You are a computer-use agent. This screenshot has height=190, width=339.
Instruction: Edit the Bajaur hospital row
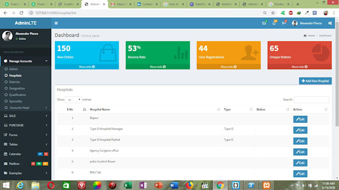tap(300, 119)
